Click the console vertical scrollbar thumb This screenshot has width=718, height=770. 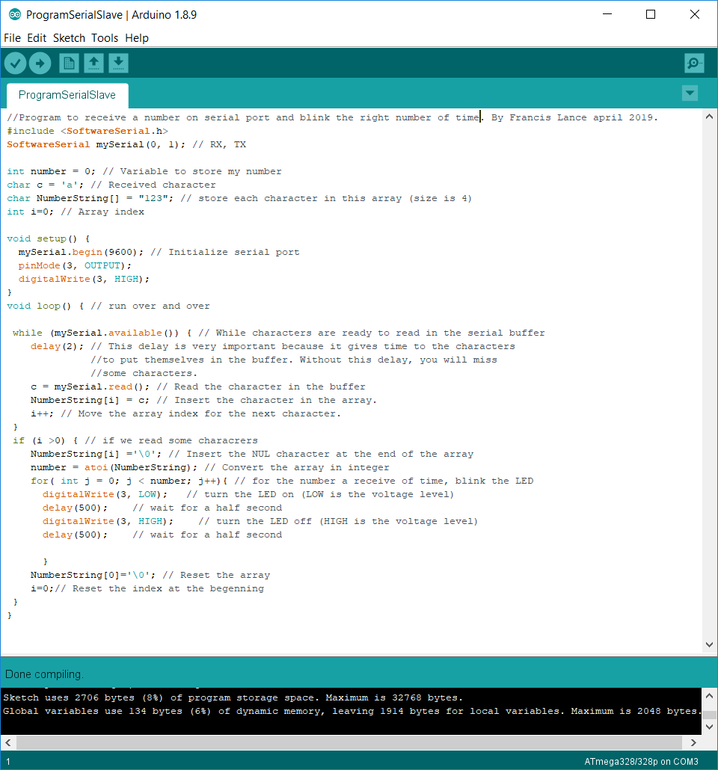coord(709,715)
